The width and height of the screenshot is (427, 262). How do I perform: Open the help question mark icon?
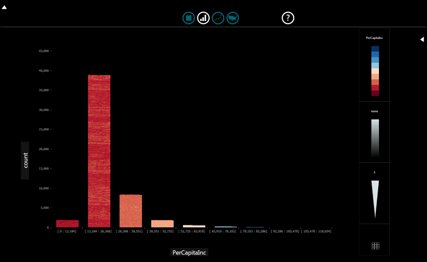coord(288,18)
